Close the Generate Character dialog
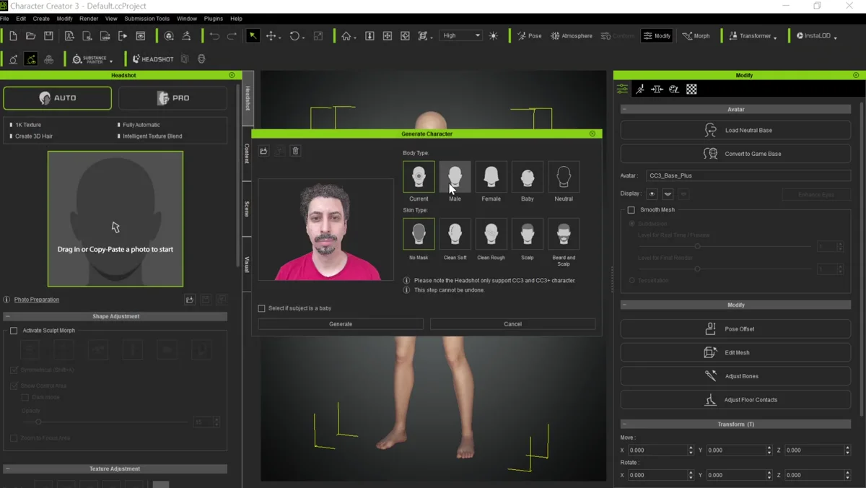 (x=592, y=134)
